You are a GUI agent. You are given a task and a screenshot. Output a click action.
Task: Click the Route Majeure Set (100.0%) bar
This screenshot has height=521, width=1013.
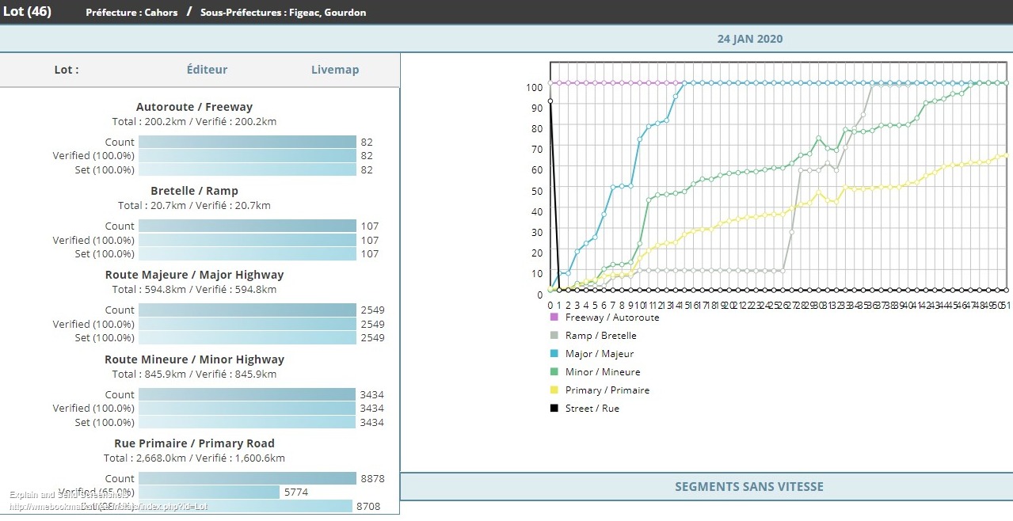[x=247, y=338]
